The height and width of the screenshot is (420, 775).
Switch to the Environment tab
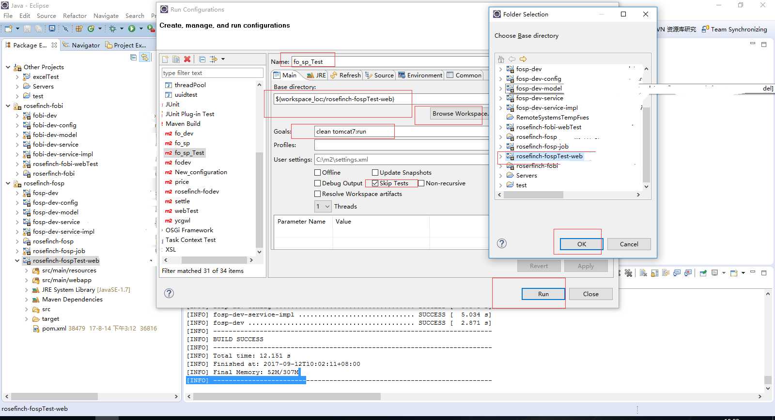point(420,75)
